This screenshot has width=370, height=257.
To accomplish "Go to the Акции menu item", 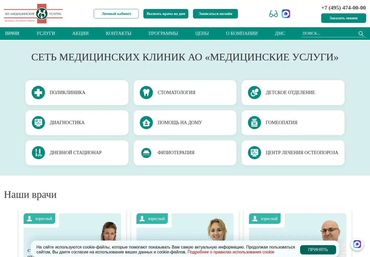I will click(x=80, y=33).
